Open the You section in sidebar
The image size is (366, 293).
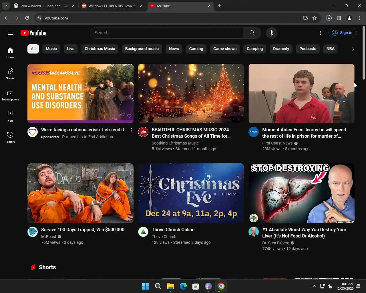10,116
